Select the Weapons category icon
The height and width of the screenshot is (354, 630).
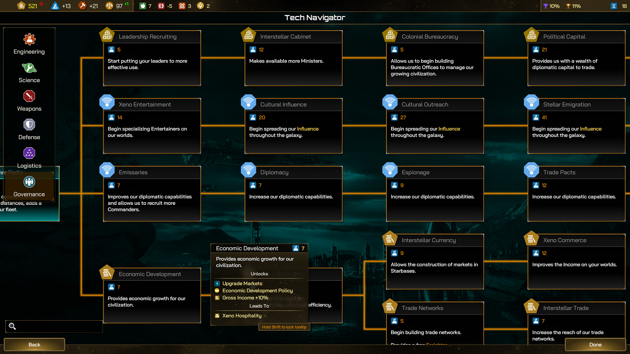click(29, 96)
